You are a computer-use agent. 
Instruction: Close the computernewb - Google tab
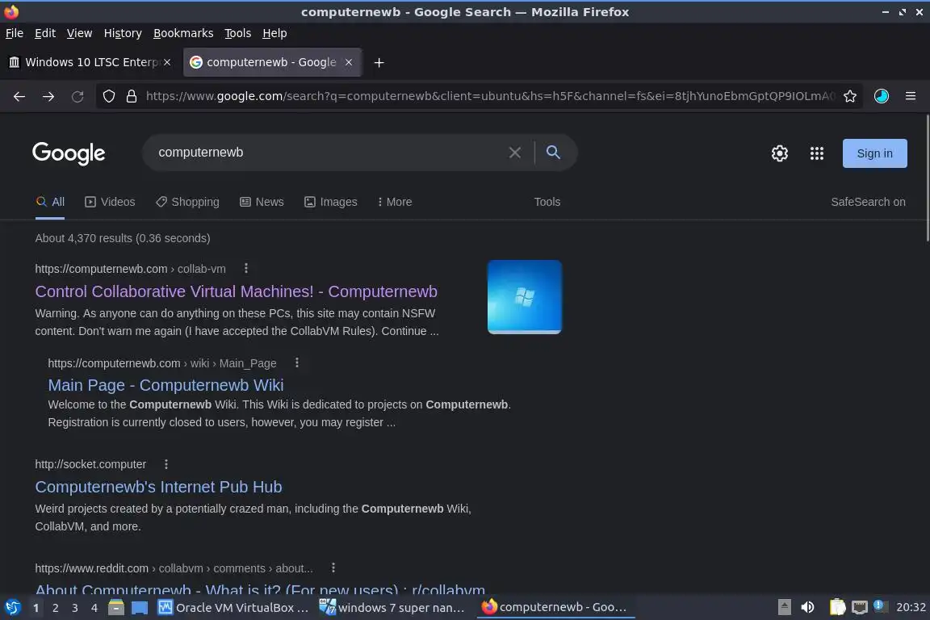[349, 62]
